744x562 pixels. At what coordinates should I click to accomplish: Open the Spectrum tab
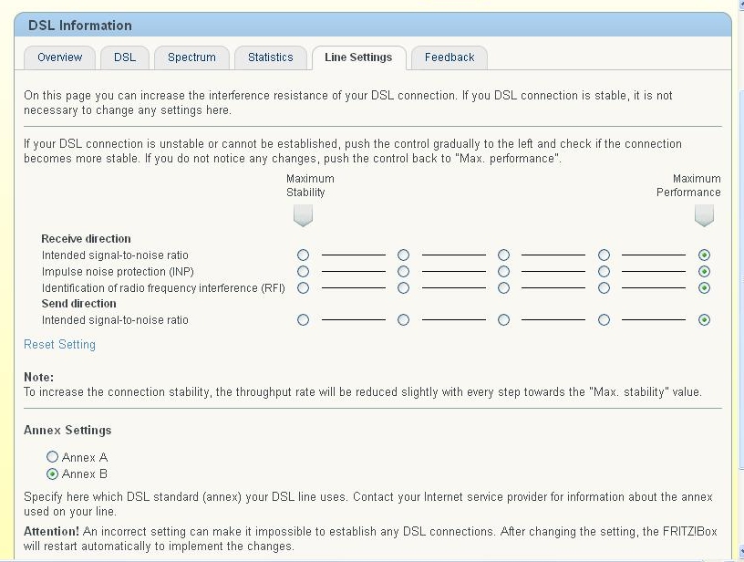(x=191, y=57)
